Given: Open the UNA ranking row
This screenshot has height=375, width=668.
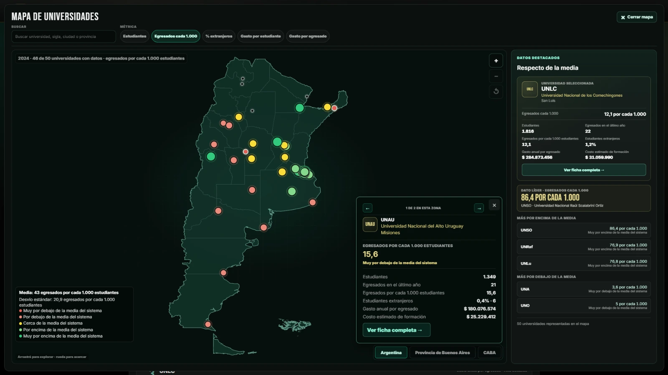Looking at the screenshot, I should (x=584, y=289).
